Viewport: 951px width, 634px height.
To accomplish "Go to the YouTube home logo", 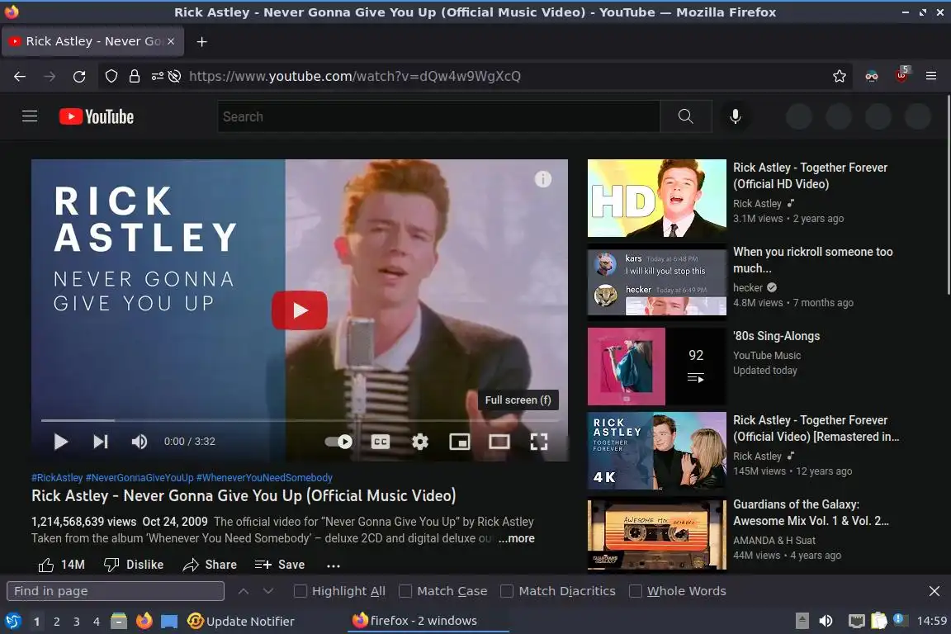I will [97, 116].
